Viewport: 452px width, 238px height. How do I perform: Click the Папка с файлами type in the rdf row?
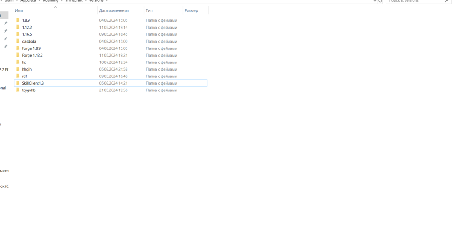(x=161, y=76)
